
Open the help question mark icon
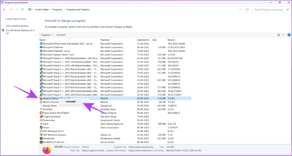289,35
